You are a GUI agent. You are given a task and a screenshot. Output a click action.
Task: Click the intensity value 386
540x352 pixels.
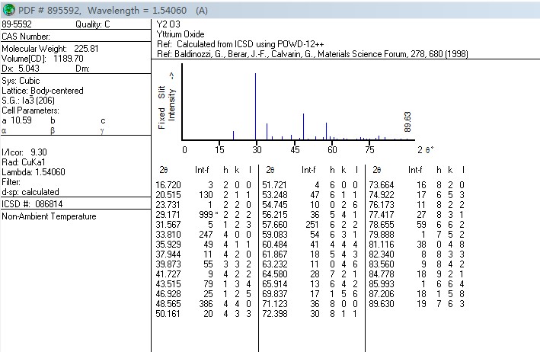[x=206, y=304]
